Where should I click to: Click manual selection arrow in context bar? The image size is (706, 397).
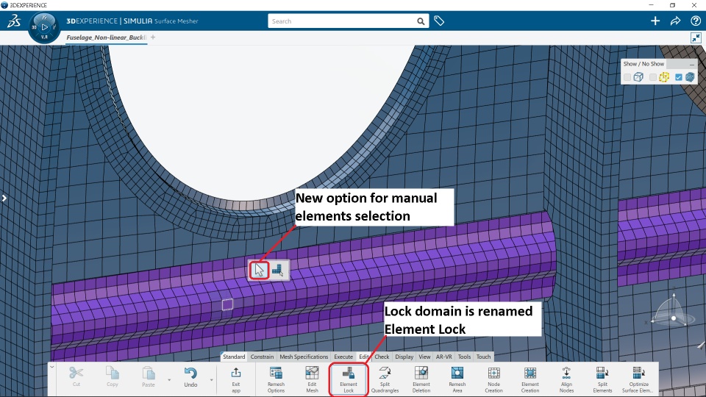pyautogui.click(x=260, y=270)
